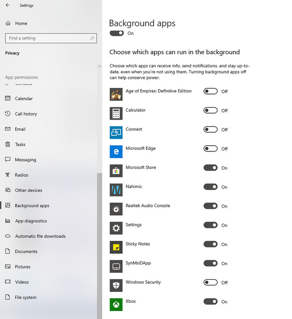This screenshot has height=319, width=292.
Task: Click the Privacy heading
Action: click(12, 53)
